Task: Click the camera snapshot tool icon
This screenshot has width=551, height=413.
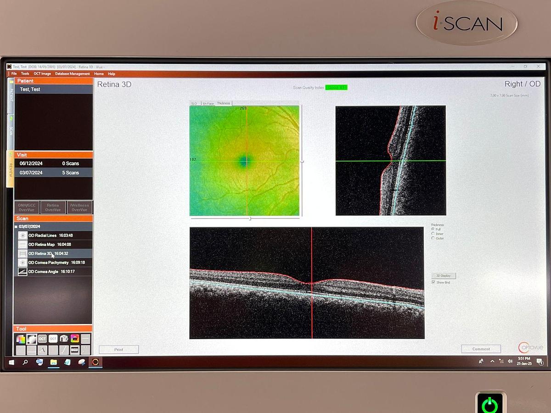Action: [64, 339]
